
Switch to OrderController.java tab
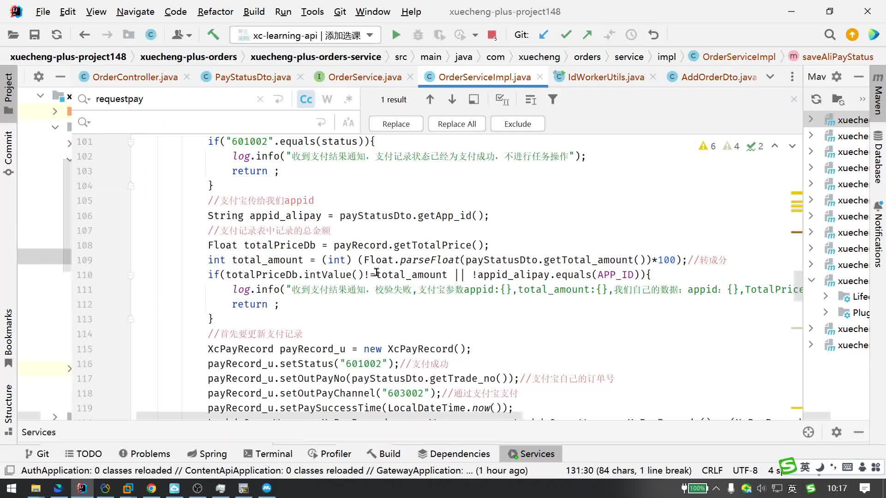pos(135,77)
